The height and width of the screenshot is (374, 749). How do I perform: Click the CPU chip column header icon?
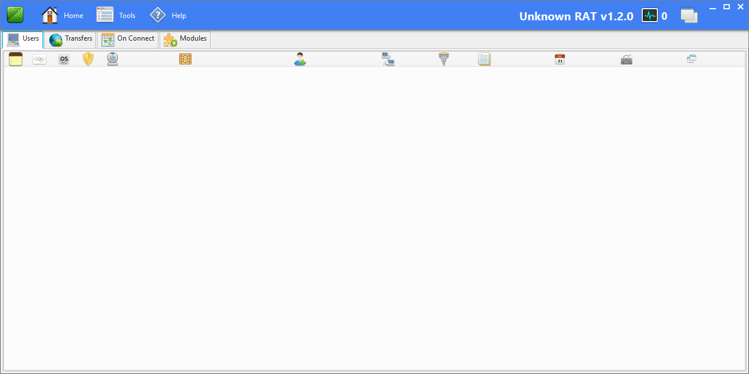[x=185, y=59]
